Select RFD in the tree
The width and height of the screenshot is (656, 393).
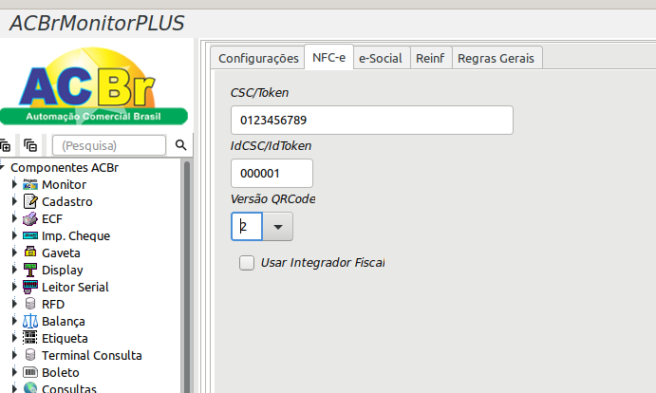pos(53,305)
